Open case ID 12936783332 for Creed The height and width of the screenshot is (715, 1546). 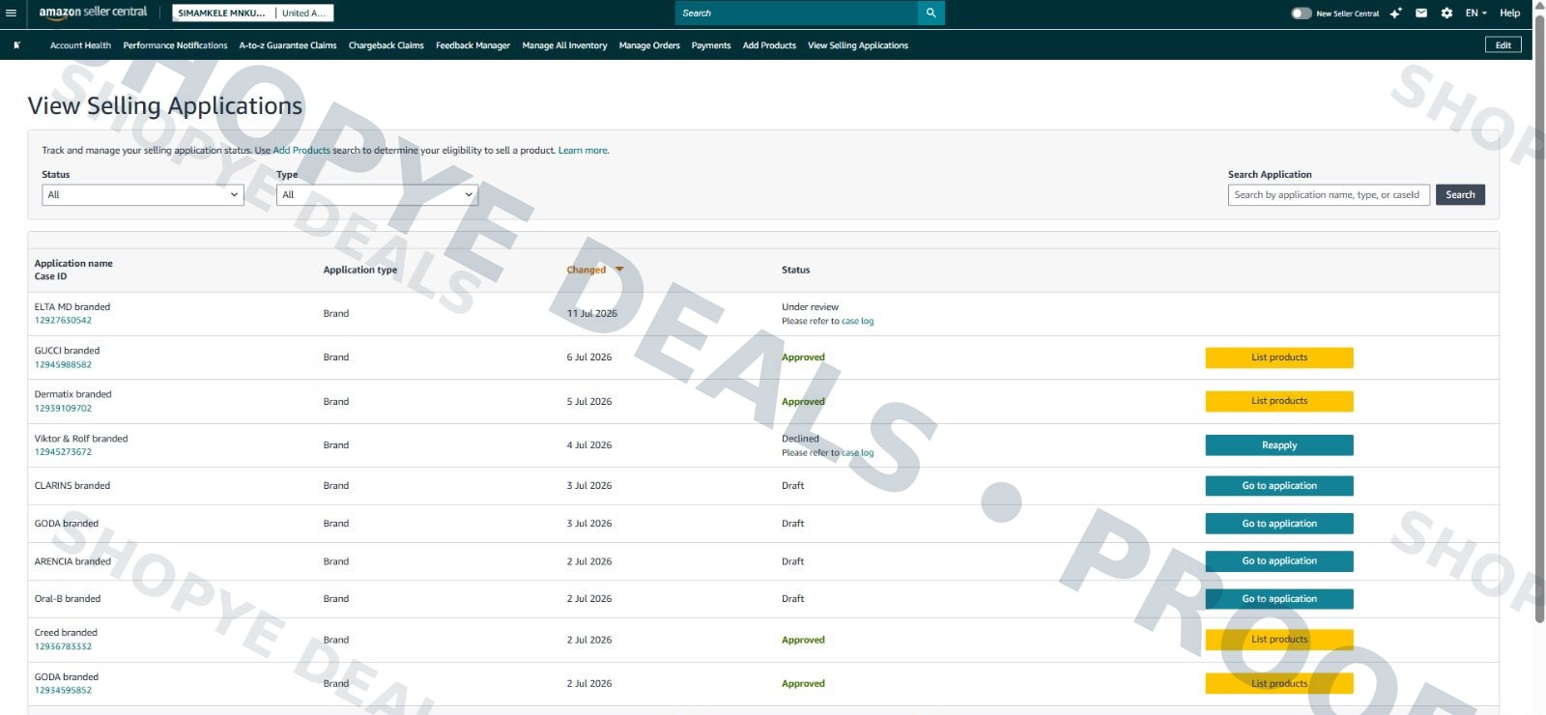(x=63, y=646)
